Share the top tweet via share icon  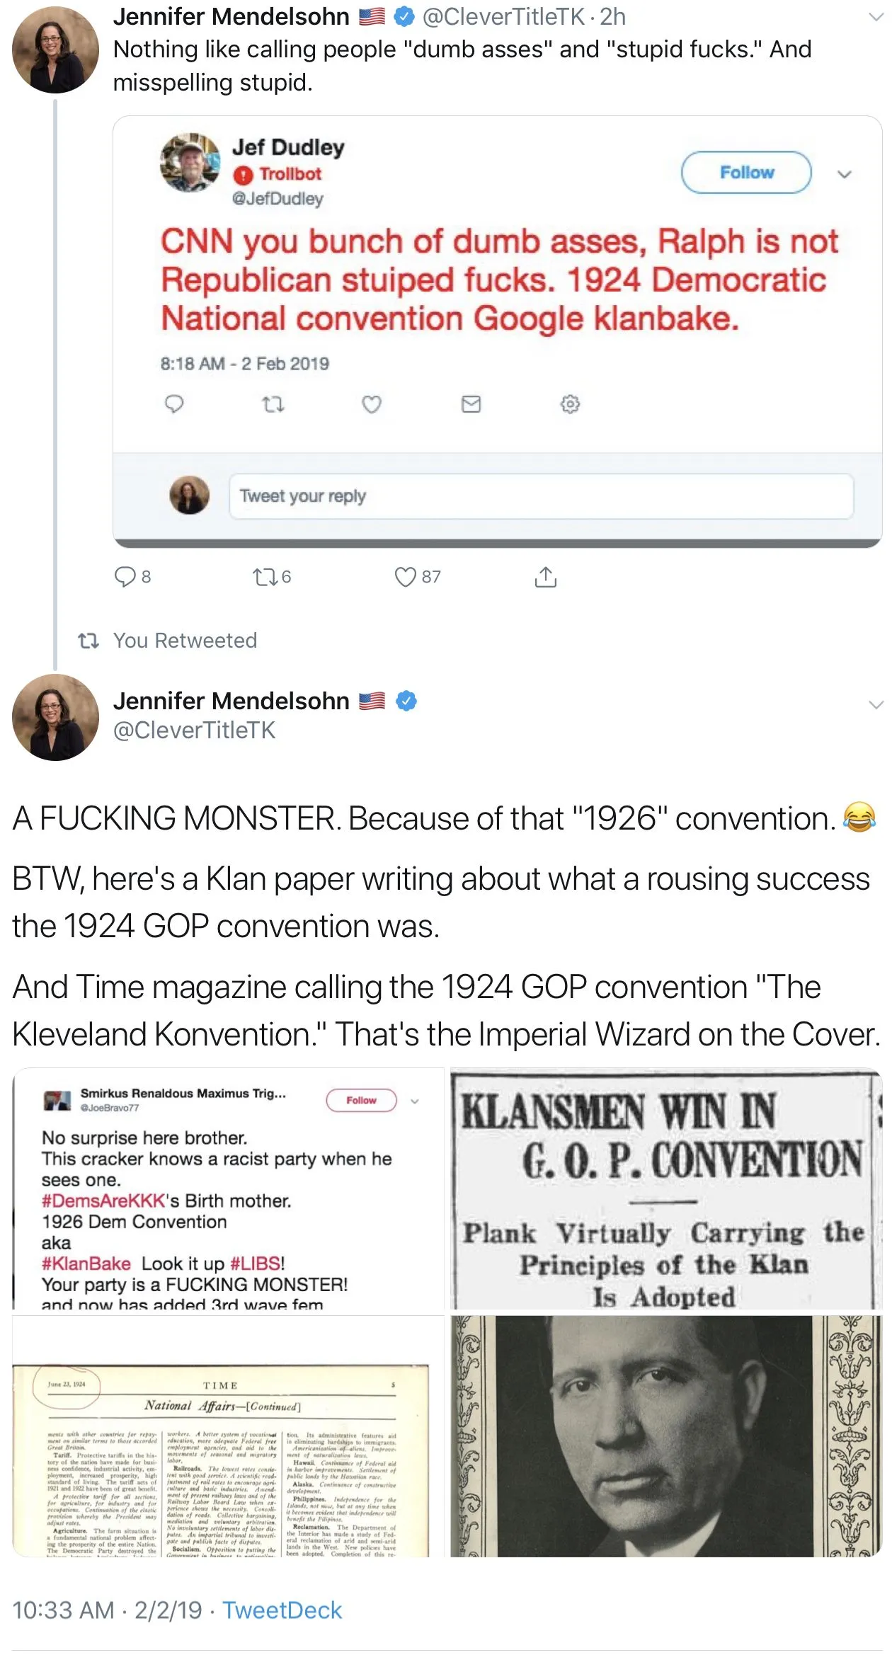545,577
